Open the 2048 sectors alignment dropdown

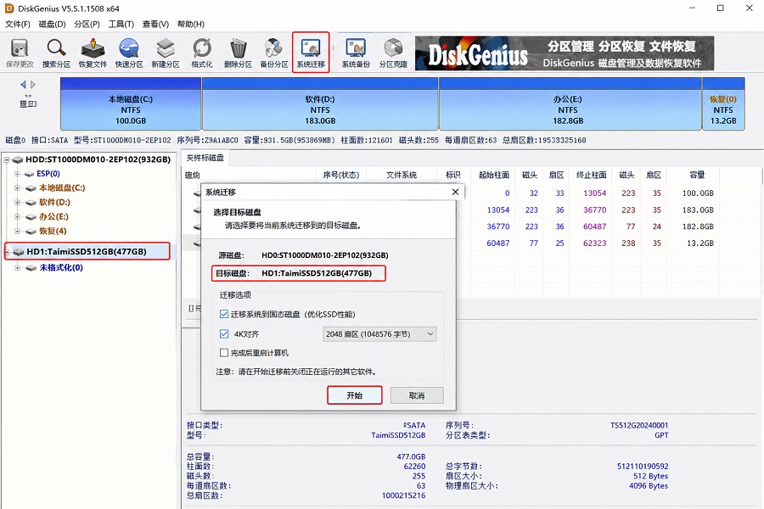pos(379,334)
